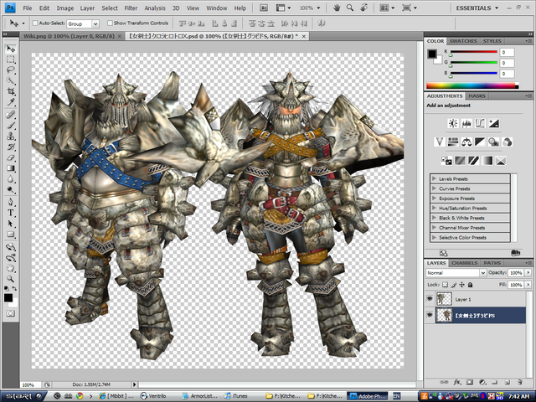Delete layer with trash icon

(519, 382)
